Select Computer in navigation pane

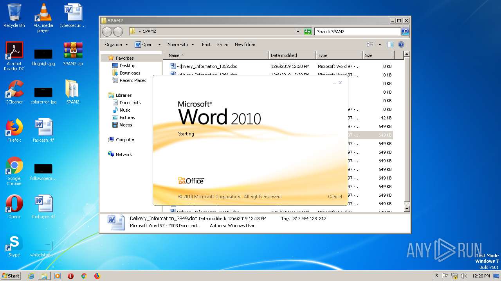click(125, 140)
